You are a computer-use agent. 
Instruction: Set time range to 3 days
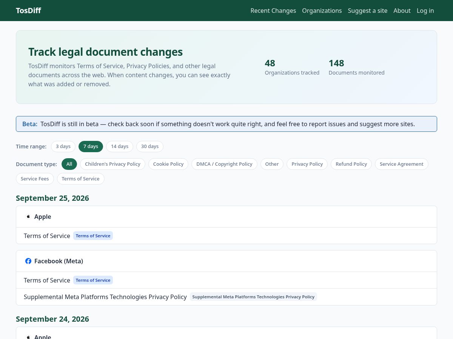click(x=63, y=147)
